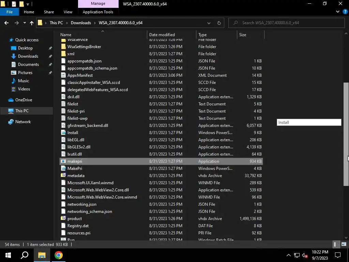
Task: Select the makepri application icon
Action: click(x=63, y=161)
